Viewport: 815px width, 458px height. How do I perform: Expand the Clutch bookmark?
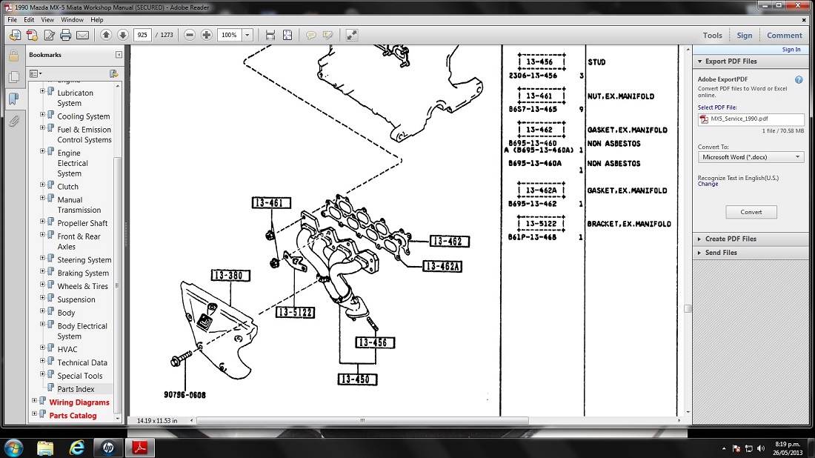point(43,185)
